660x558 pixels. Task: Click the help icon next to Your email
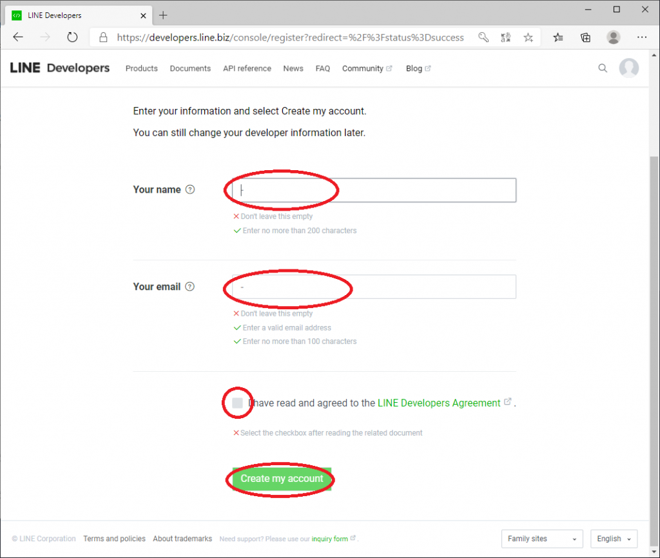pos(189,287)
